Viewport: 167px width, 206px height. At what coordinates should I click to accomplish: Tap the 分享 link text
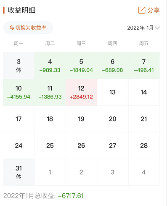click(x=154, y=10)
